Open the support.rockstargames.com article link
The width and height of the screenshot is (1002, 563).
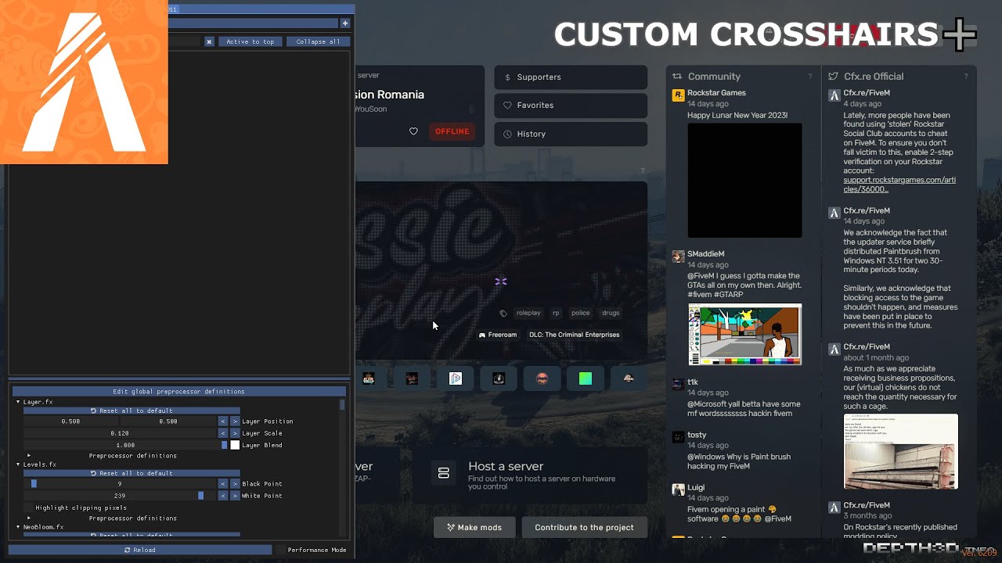click(x=899, y=185)
